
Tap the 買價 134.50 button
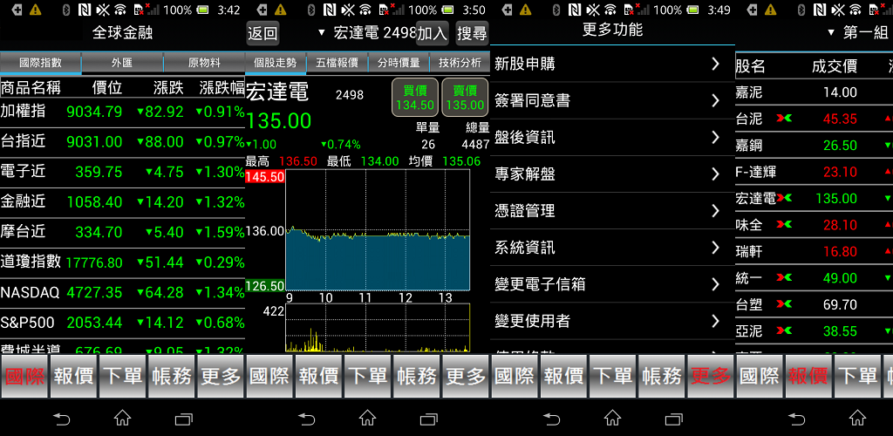point(415,98)
